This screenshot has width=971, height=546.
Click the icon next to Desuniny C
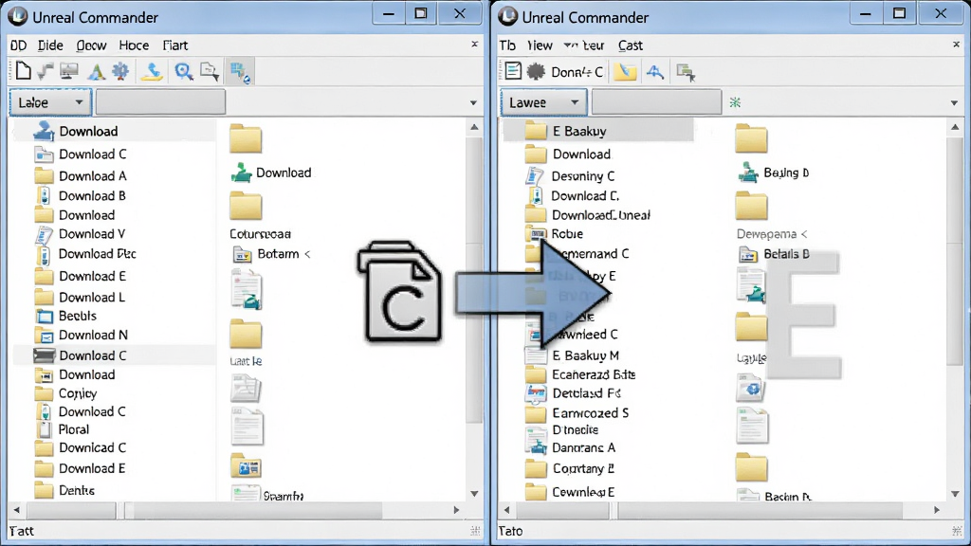534,176
